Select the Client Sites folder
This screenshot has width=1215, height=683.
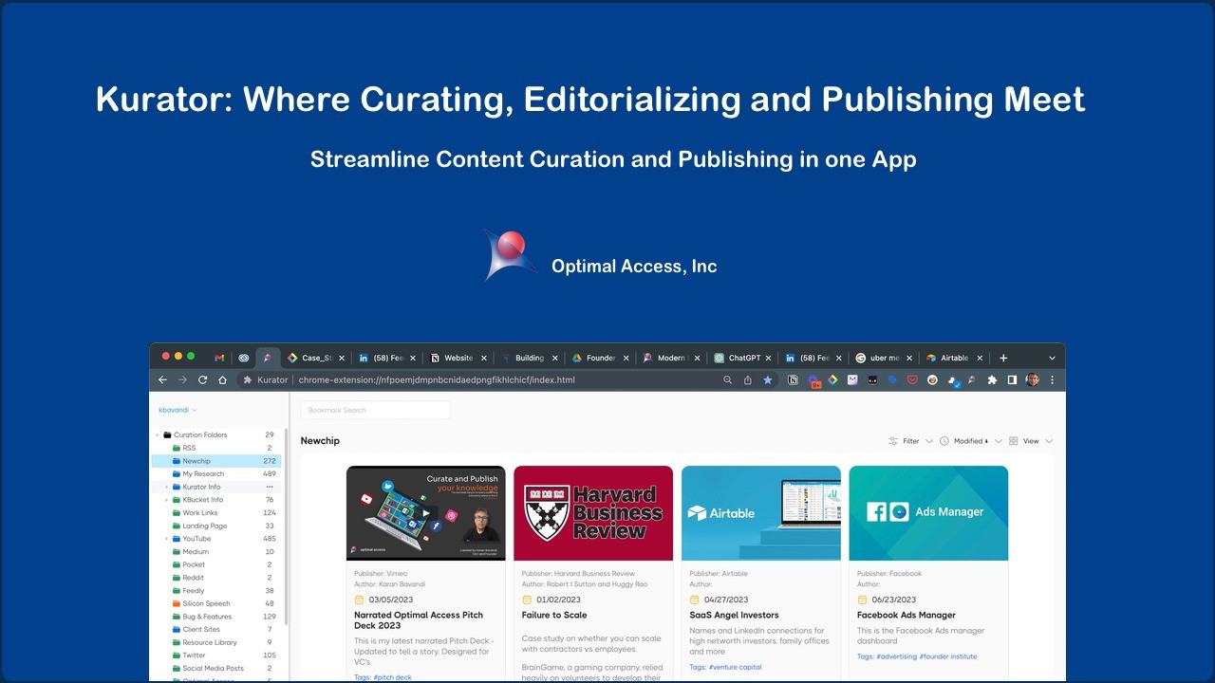point(216,629)
